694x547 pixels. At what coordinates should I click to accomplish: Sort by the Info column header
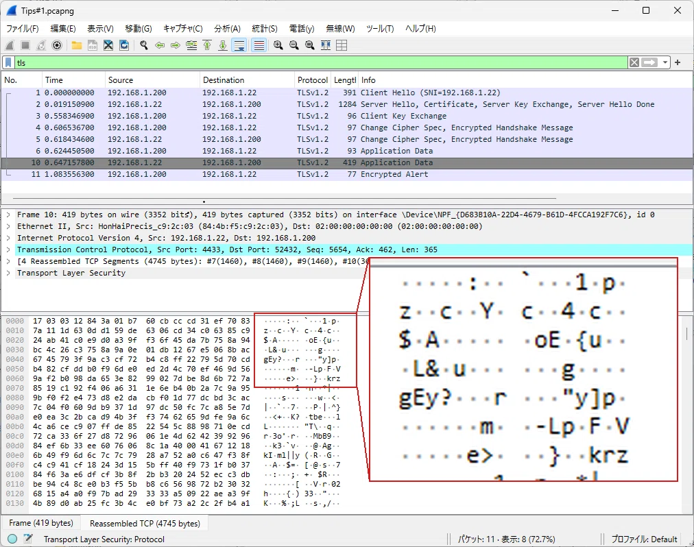[525, 80]
